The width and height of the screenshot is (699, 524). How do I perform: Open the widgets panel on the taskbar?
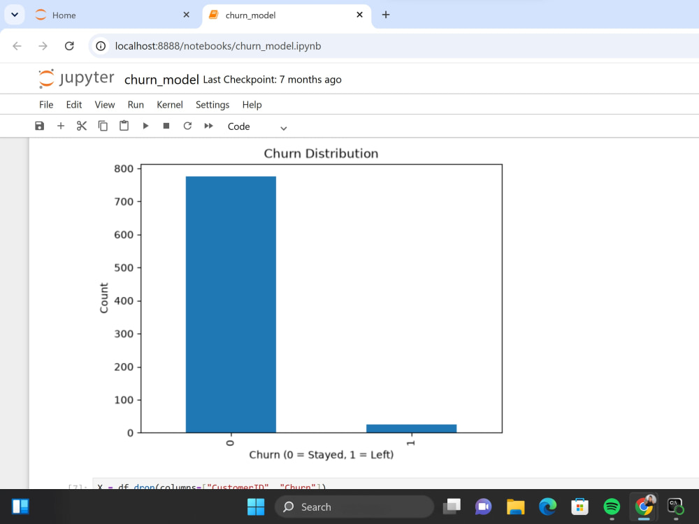click(20, 507)
